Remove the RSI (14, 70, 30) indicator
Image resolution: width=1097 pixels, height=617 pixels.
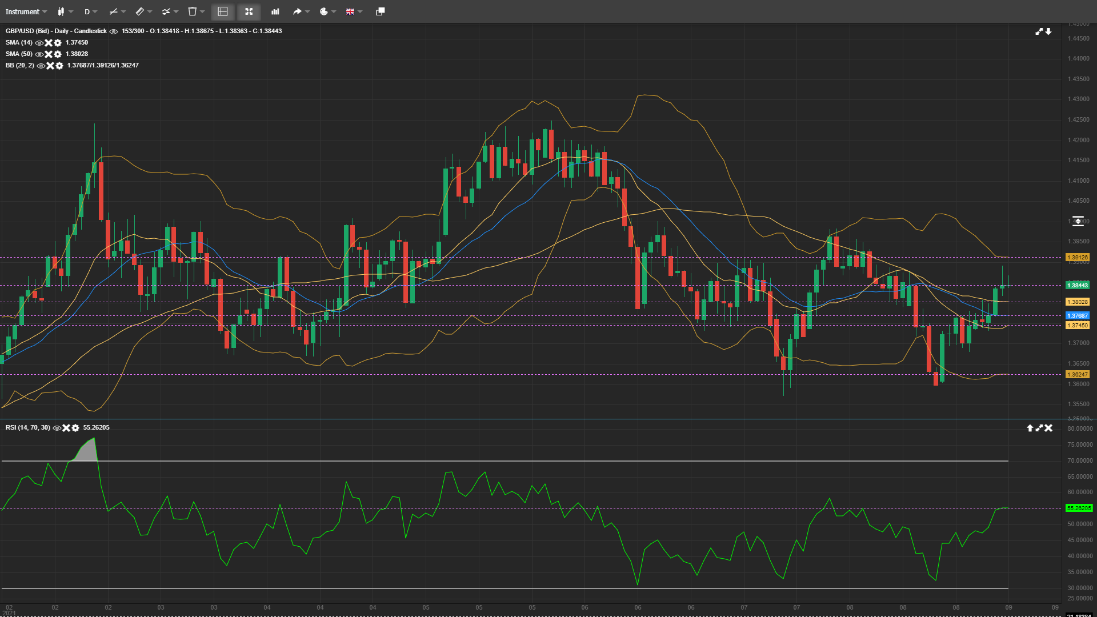click(x=66, y=428)
